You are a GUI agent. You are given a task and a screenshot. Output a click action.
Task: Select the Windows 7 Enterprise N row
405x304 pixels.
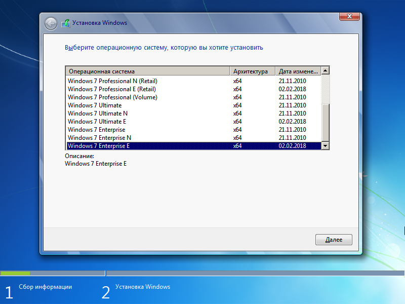pos(194,138)
